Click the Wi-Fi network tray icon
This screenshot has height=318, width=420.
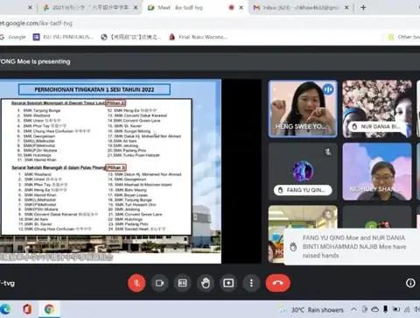(x=407, y=309)
